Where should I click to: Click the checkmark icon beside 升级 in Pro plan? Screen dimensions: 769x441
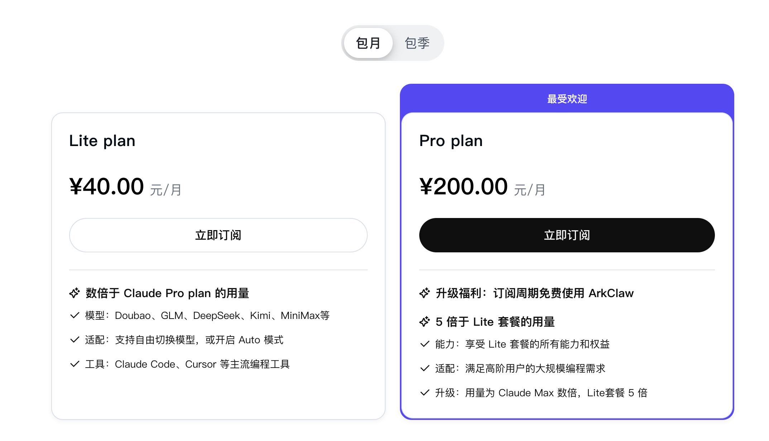[424, 392]
